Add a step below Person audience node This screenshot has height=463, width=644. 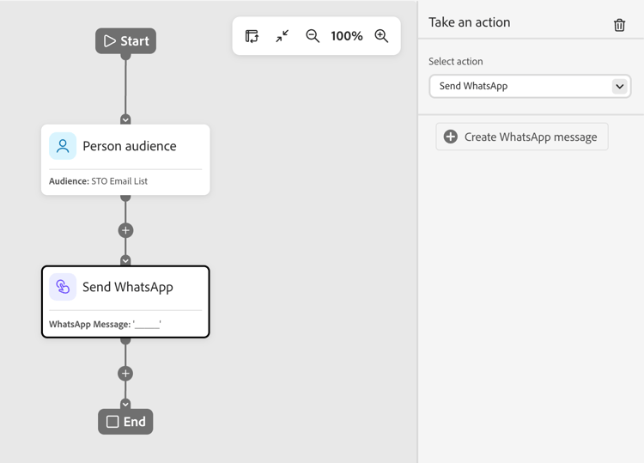point(125,230)
